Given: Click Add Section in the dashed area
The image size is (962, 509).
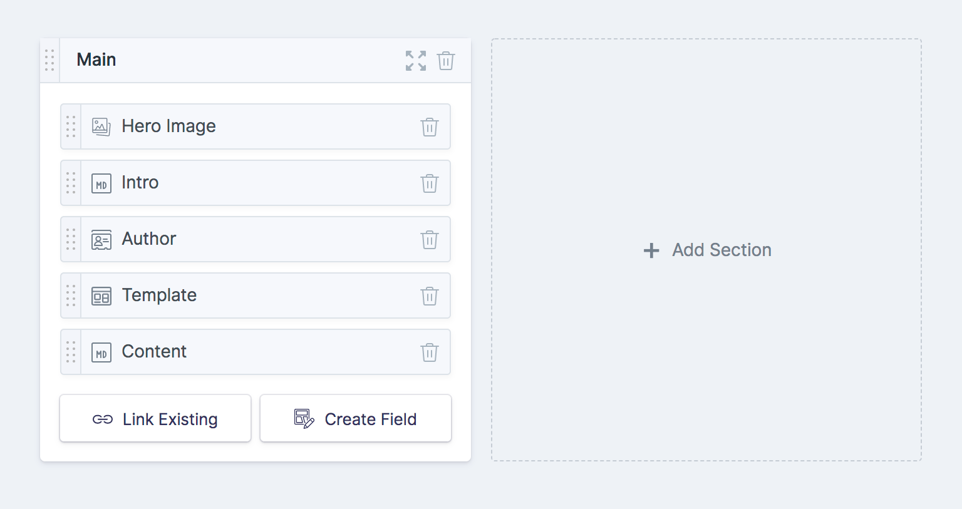Looking at the screenshot, I should point(706,250).
